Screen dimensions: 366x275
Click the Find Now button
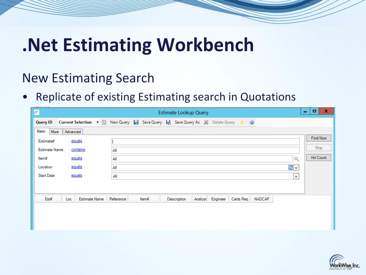(318, 138)
